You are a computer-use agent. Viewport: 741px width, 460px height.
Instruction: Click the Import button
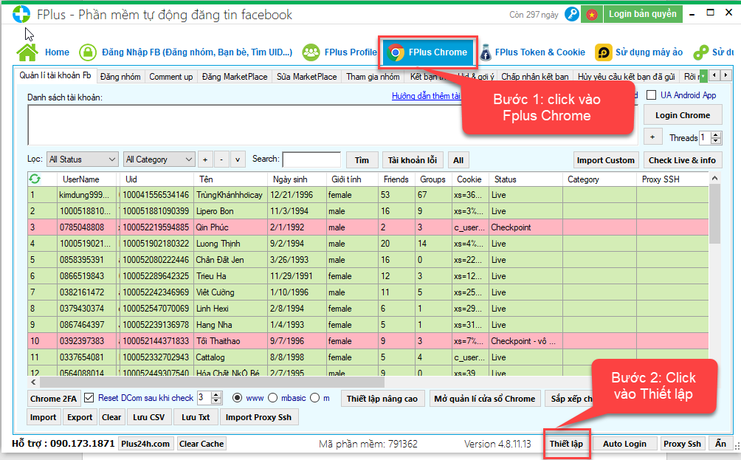tap(43, 417)
